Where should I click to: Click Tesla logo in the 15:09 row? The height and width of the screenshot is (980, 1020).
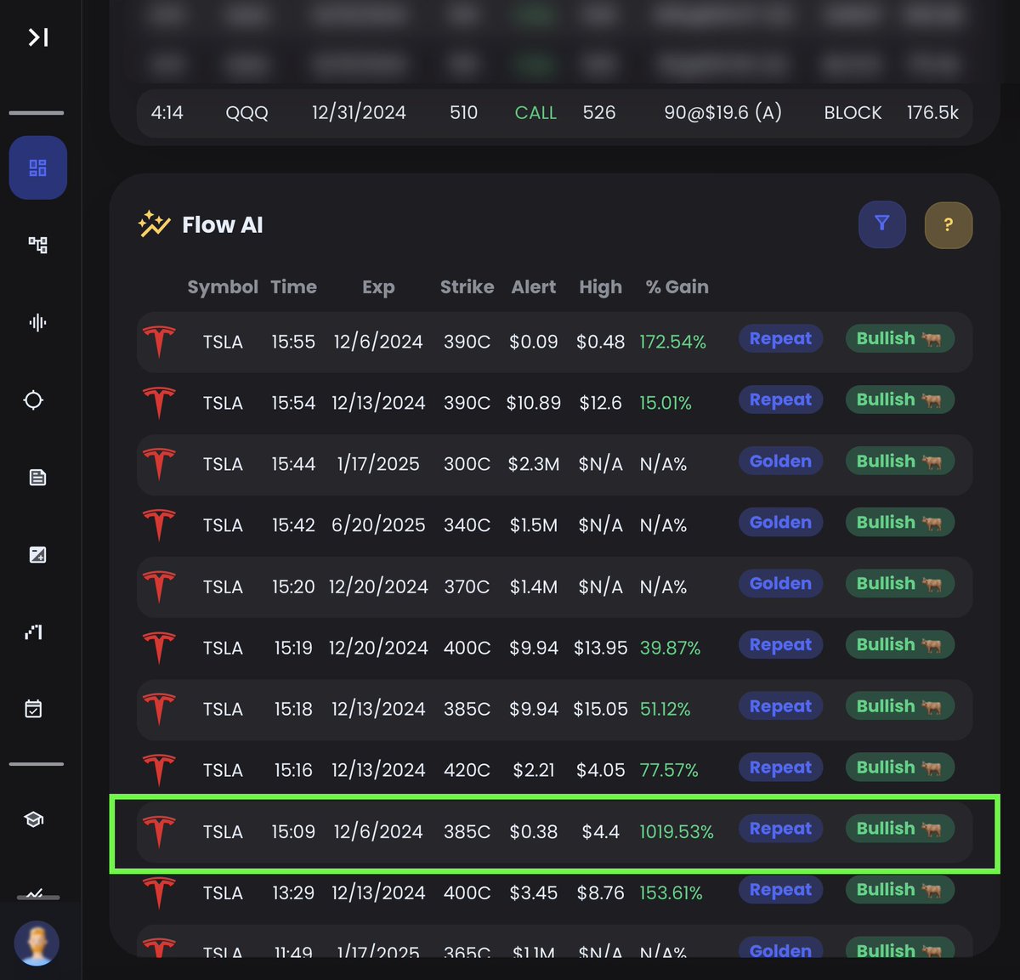tap(159, 831)
